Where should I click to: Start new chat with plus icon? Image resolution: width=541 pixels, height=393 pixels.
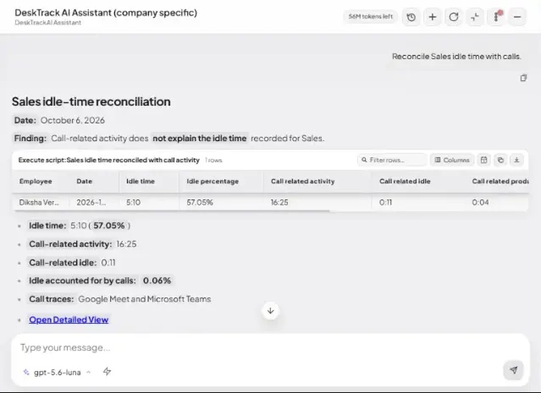point(433,17)
